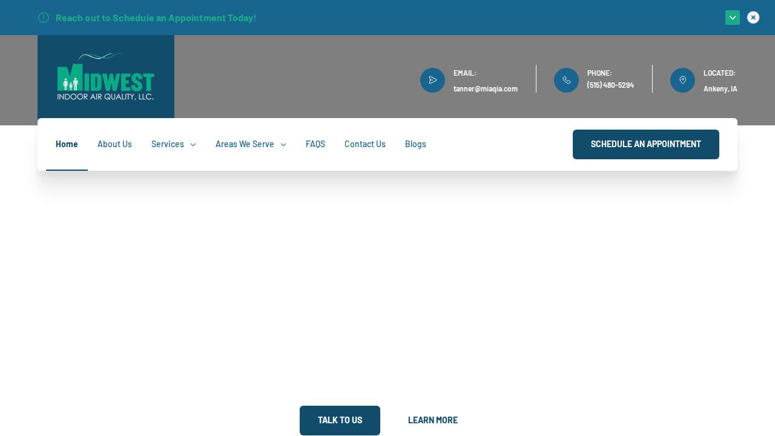Dismiss the announcement bar with the X icon

tap(753, 18)
